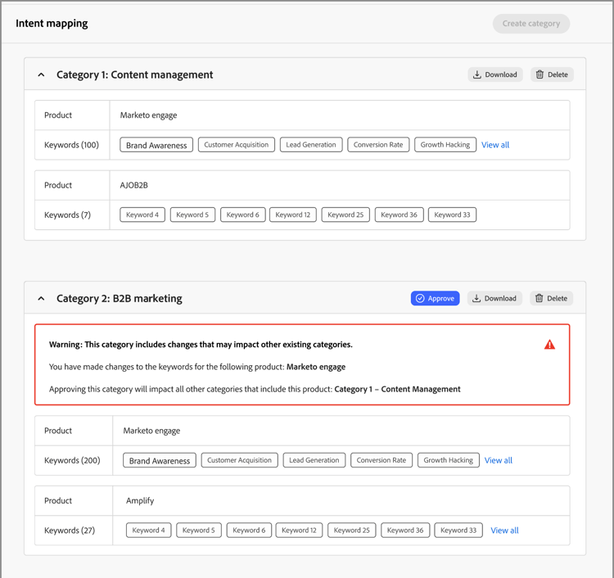Select Keyword 36 tag under Amplify

(405, 531)
